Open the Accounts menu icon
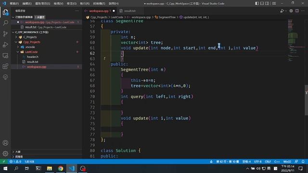Screen dimensions: 308x173 tap(5, 143)
